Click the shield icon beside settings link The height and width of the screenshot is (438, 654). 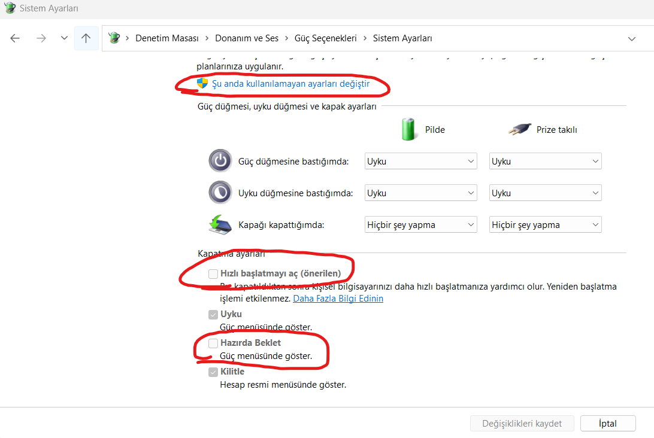tap(202, 83)
